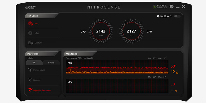Click the NITROSENSE title text
This screenshot has height=103, width=206.
(x=104, y=7)
